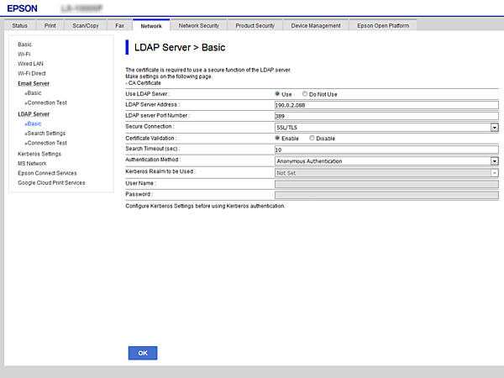Choose Disable for Certificate Validation
Screen dimensions: 504x378
pyautogui.click(x=312, y=138)
